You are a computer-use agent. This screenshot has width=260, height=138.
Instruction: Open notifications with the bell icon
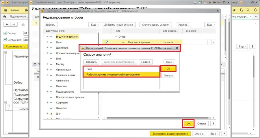pos(255,10)
